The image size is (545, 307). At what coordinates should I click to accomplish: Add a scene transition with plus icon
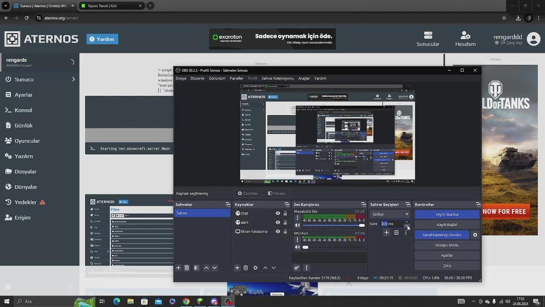387,232
